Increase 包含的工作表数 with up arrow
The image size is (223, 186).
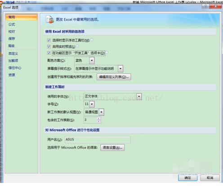pyautogui.click(x=98, y=119)
